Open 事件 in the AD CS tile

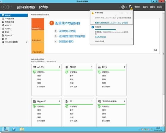39,76
